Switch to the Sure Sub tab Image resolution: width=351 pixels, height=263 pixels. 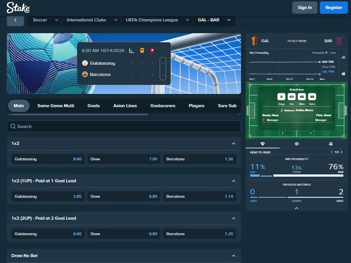click(227, 106)
